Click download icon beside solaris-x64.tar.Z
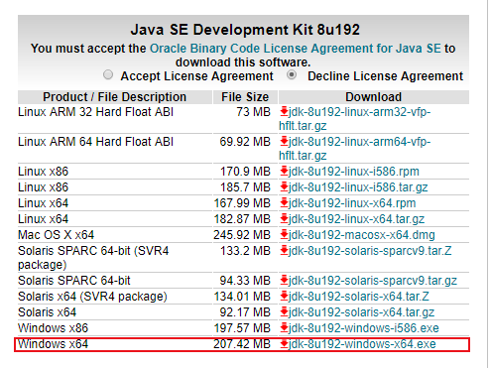Screen dimensions: 490x368 click(284, 297)
